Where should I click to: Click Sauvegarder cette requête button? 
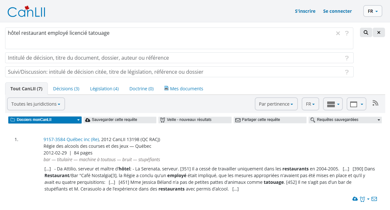[x=120, y=120]
